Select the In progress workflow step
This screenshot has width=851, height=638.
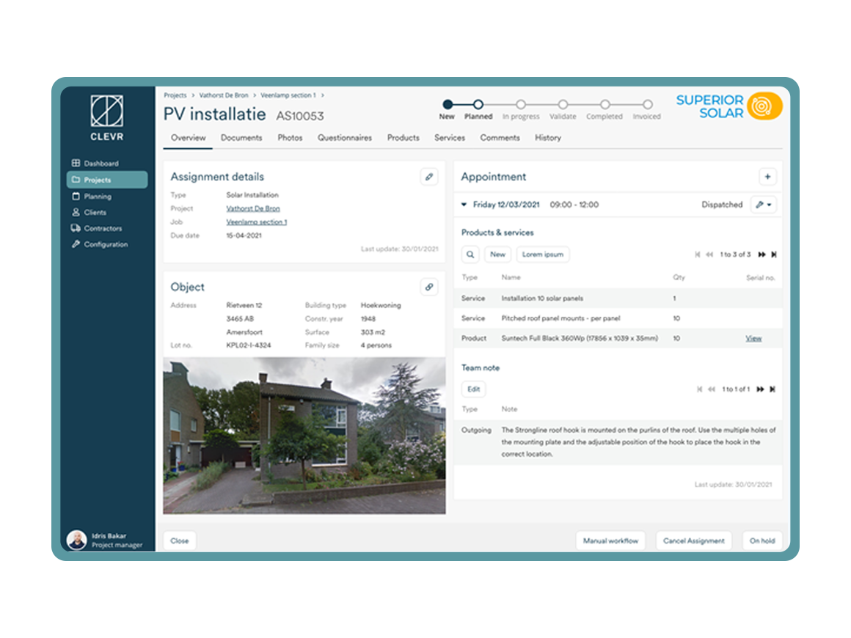click(x=520, y=105)
